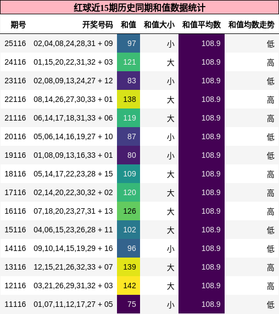Select issue number 16116

point(15,211)
